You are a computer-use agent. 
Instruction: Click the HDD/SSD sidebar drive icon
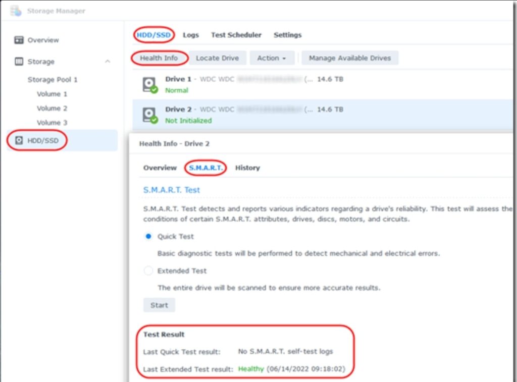19,140
